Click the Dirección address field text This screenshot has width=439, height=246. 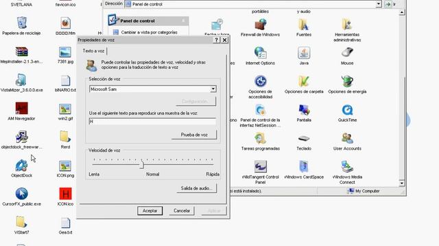pyautogui.click(x=147, y=4)
